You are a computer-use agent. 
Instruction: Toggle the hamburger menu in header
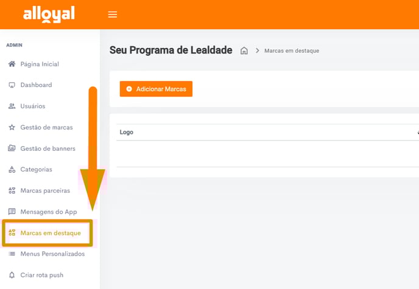[113, 15]
